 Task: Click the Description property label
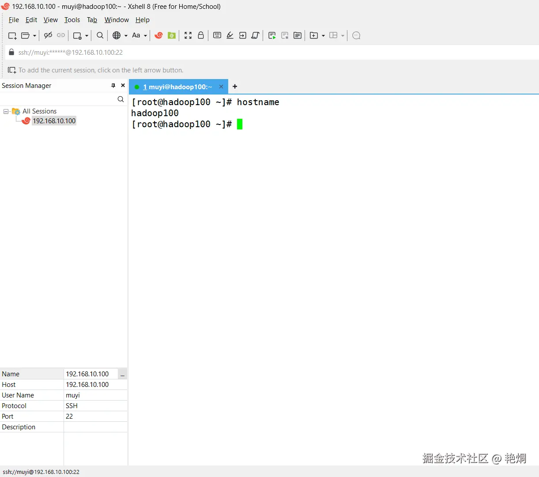point(19,427)
